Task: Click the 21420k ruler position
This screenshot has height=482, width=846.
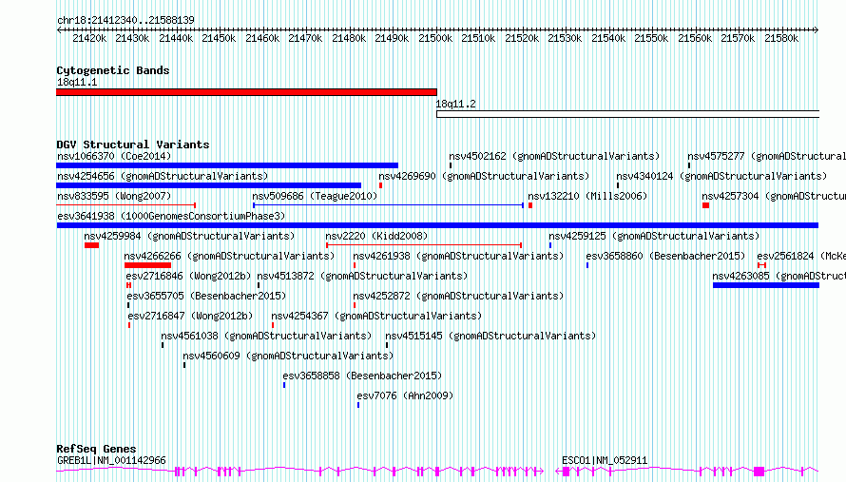Action: pos(89,38)
